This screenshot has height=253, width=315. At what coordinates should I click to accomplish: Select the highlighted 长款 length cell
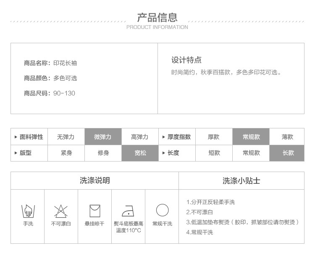coord(287,153)
